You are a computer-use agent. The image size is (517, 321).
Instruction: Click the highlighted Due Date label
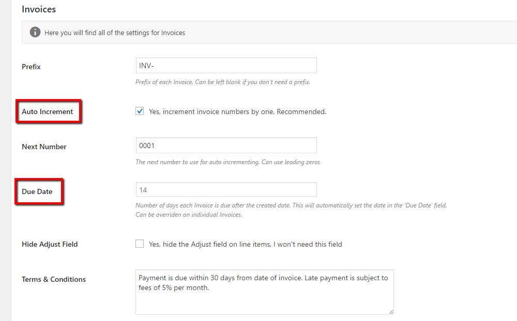tap(38, 191)
